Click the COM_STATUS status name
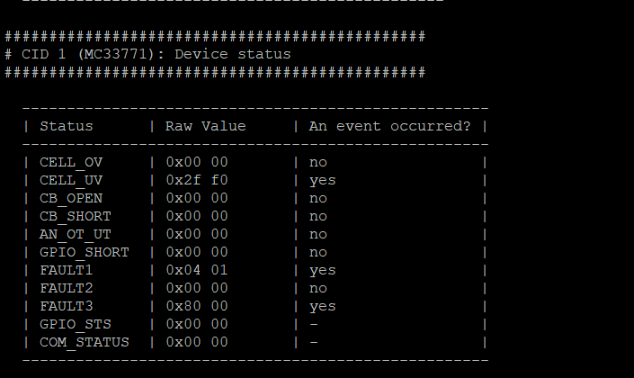Viewport: 634px width, 378px height. (85, 343)
